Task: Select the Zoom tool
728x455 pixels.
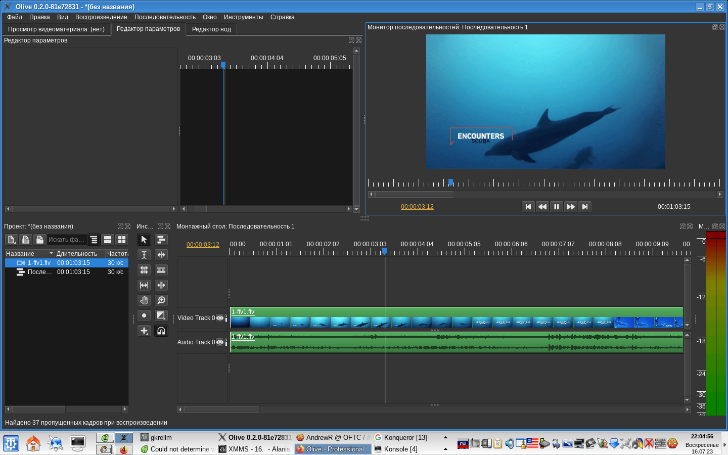Action: [161, 300]
